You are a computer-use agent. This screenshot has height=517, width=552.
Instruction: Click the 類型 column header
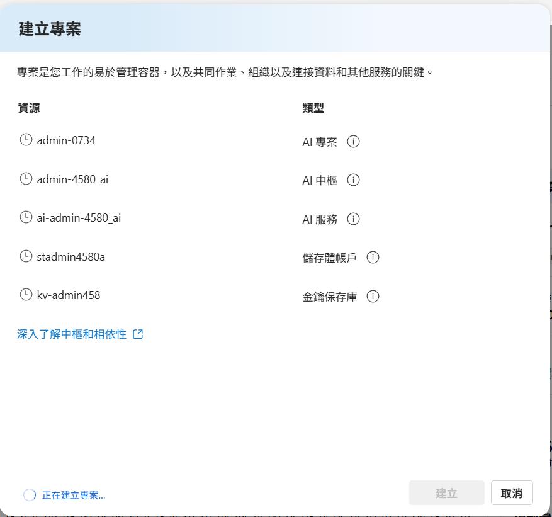[x=313, y=108]
